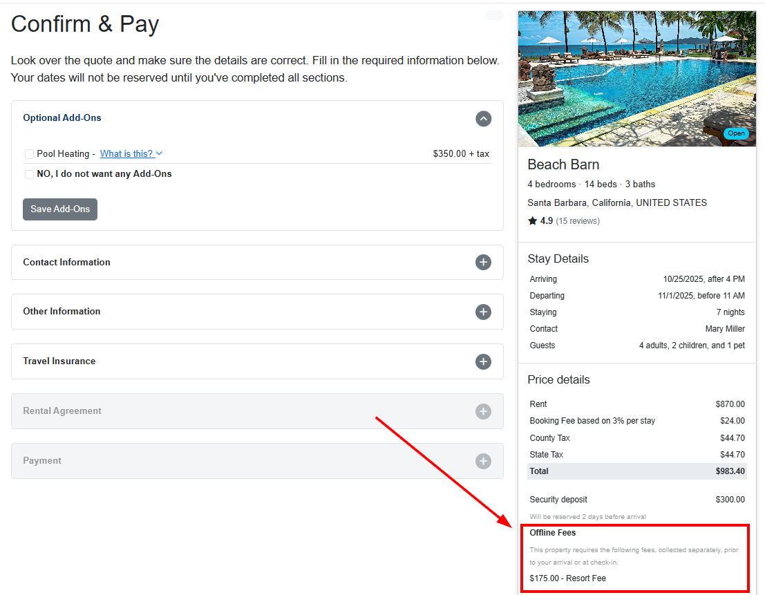The width and height of the screenshot is (765, 595).
Task: Click the highlighted Total row in Price details
Action: 636,471
